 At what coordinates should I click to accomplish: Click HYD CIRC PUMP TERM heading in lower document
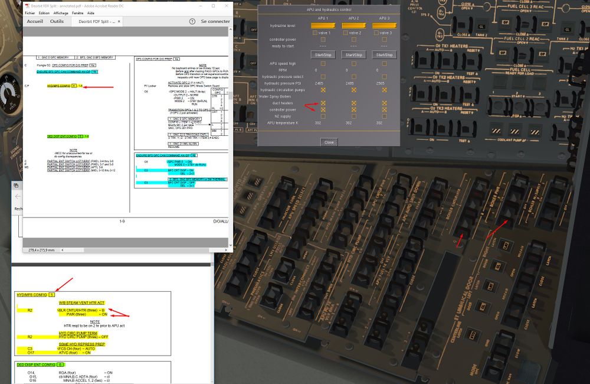point(78,333)
